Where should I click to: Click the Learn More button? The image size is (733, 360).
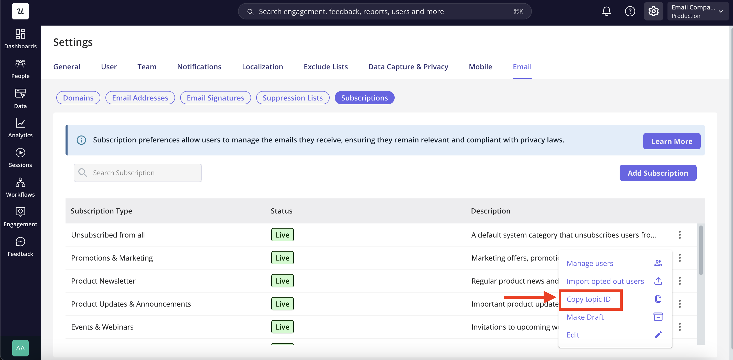click(x=672, y=141)
